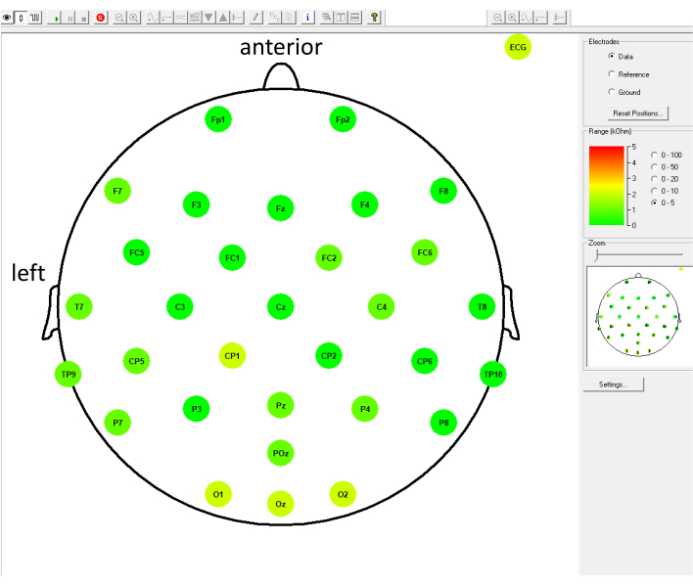Screen dimensions: 693x586
Task: Set impedance range to 0-10 kOhm
Action: [654, 191]
